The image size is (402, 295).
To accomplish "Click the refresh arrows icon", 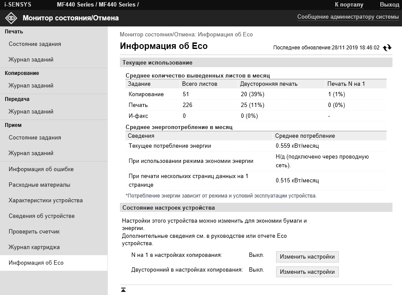I will 387,48.
